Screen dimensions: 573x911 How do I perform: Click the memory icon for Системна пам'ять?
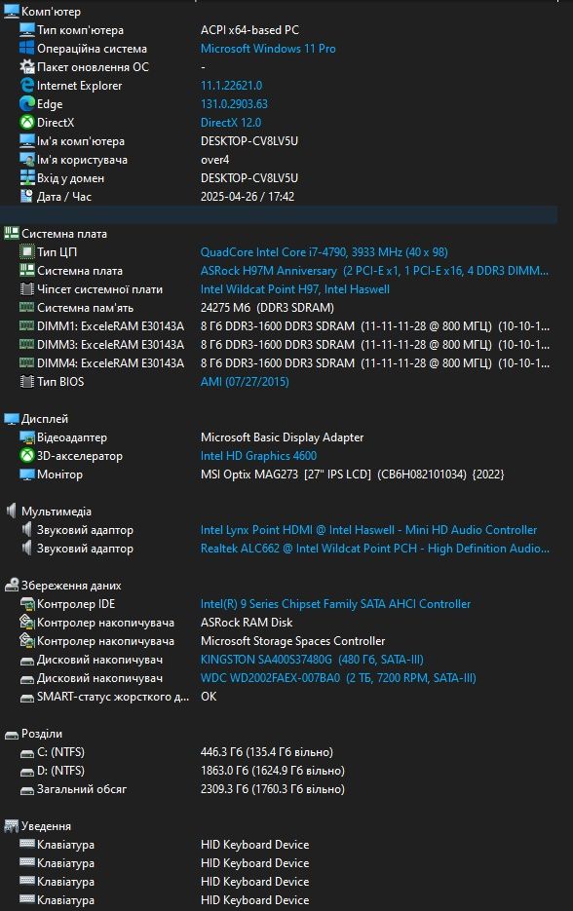(x=26, y=307)
